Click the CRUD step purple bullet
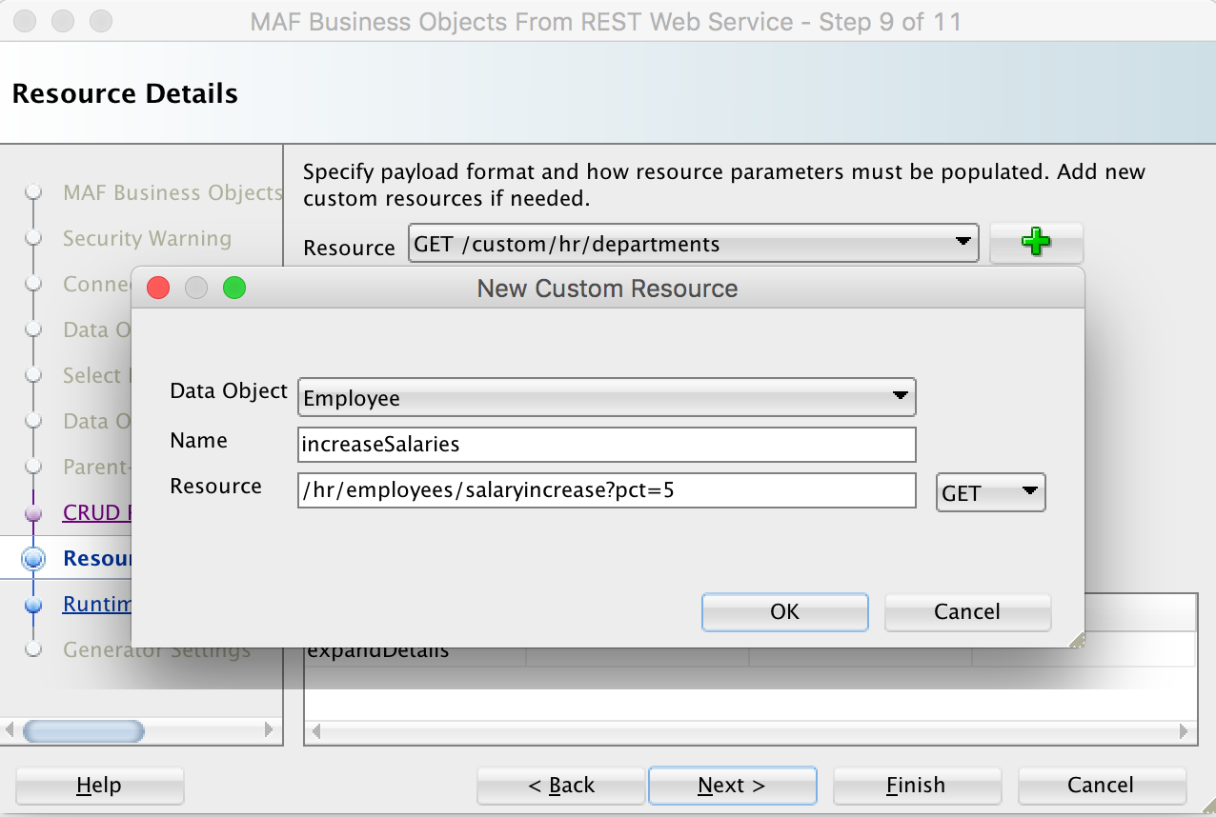Viewport: 1216px width, 817px height. click(x=33, y=513)
